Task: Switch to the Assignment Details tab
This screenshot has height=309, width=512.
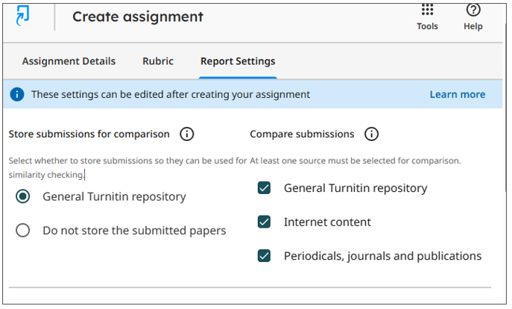Action: tap(69, 61)
